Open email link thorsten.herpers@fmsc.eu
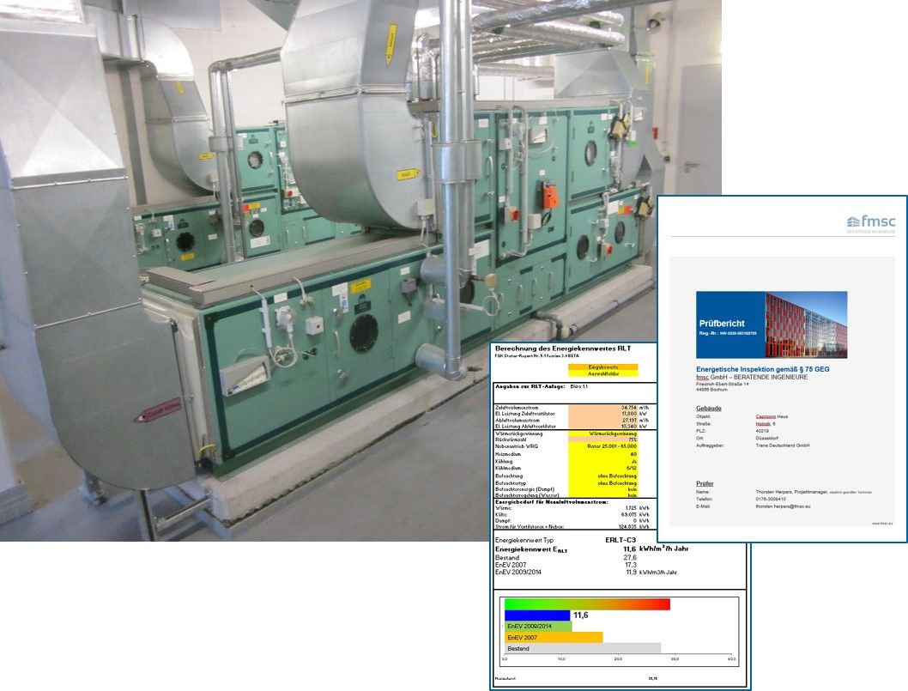 pyautogui.click(x=783, y=506)
